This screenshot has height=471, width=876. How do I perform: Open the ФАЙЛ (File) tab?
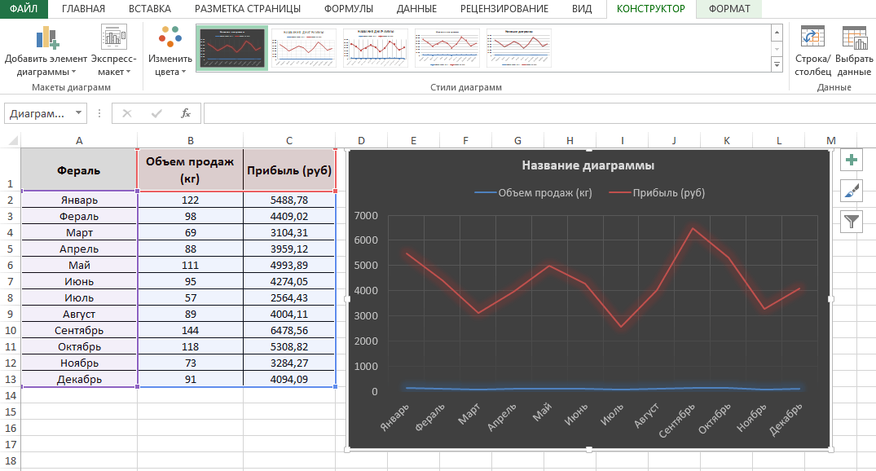24,9
